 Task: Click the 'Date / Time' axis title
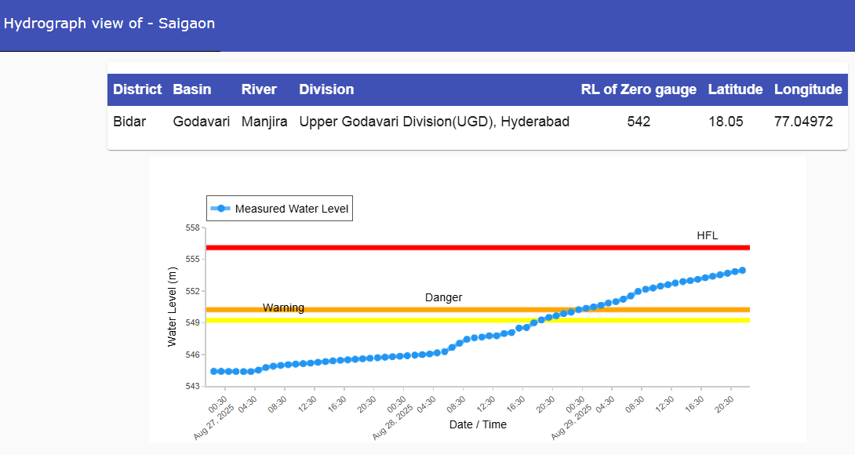click(478, 424)
